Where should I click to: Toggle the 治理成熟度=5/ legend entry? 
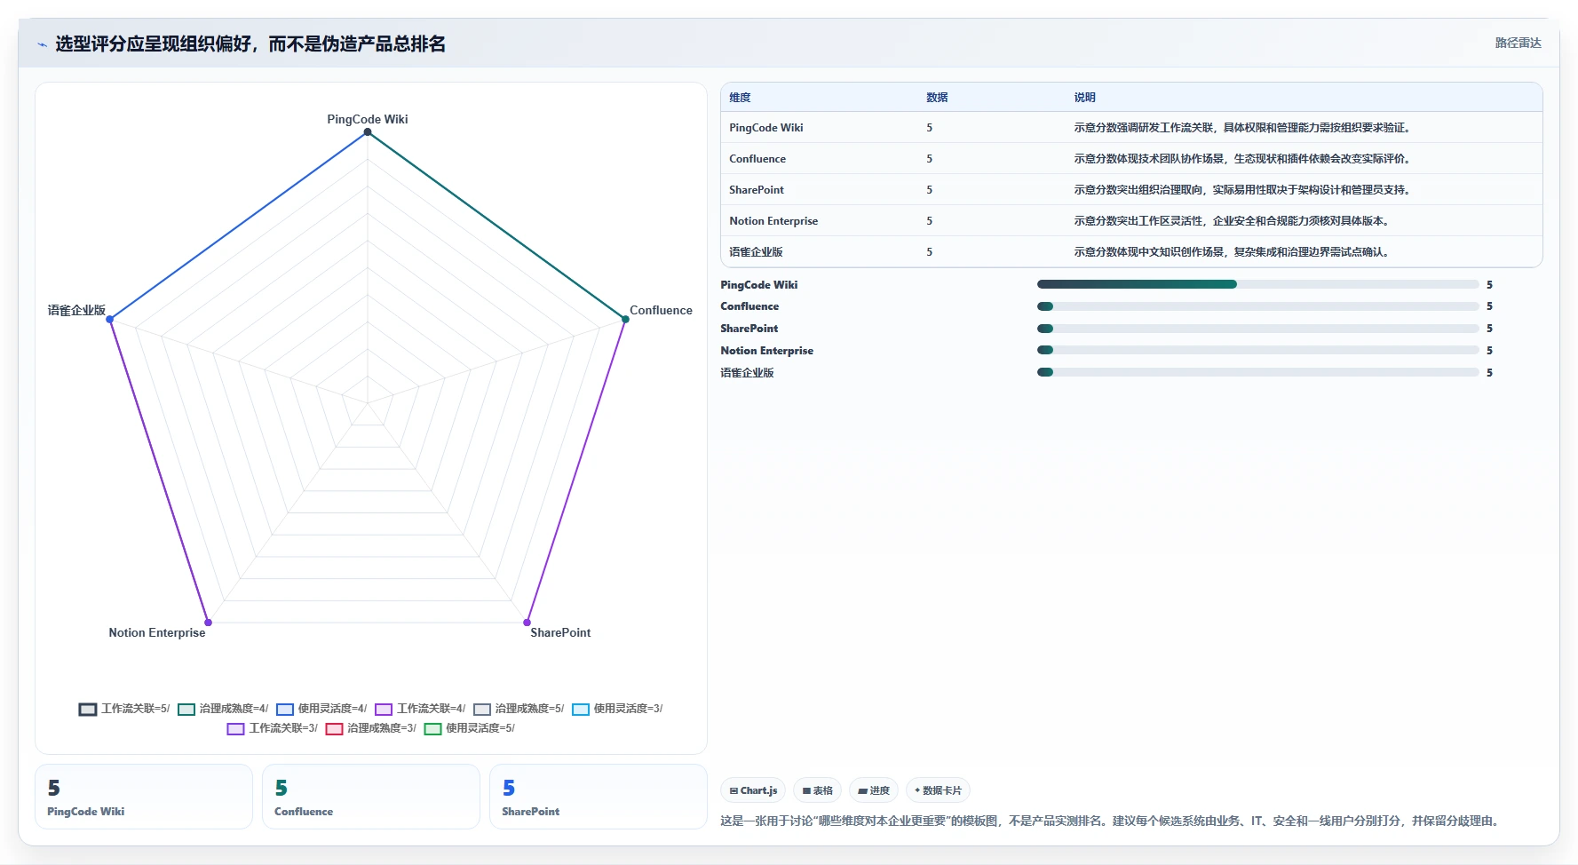point(519,709)
